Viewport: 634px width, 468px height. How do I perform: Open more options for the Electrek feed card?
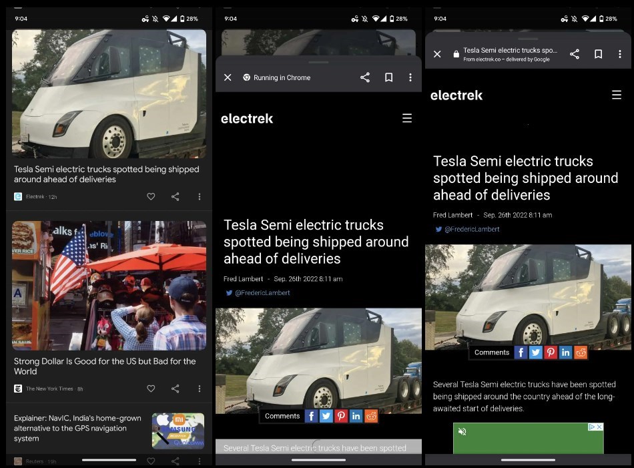199,196
